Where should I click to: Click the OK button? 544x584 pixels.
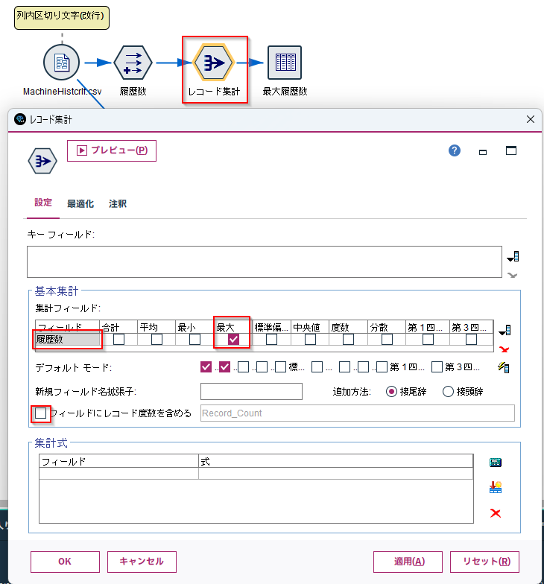pyautogui.click(x=66, y=562)
